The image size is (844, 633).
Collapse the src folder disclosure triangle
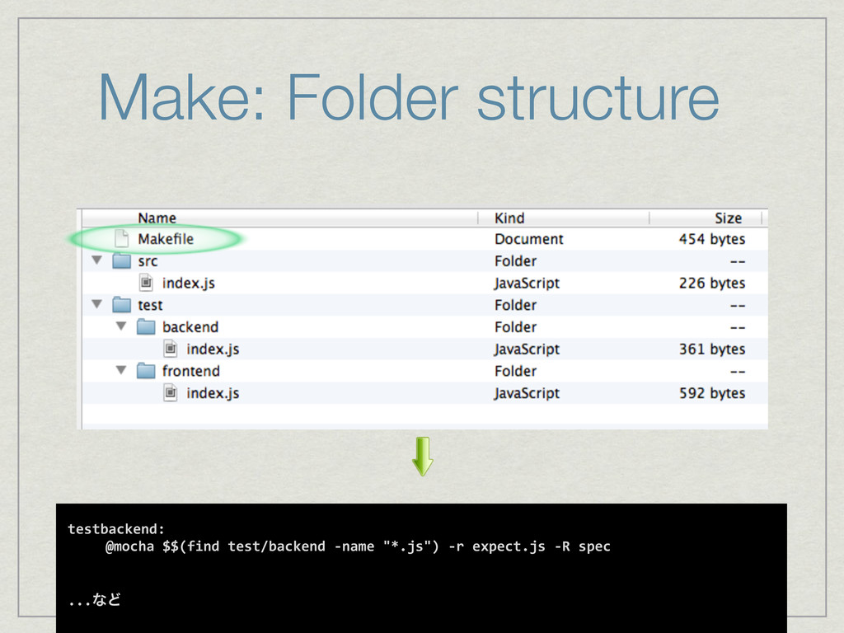[97, 260]
